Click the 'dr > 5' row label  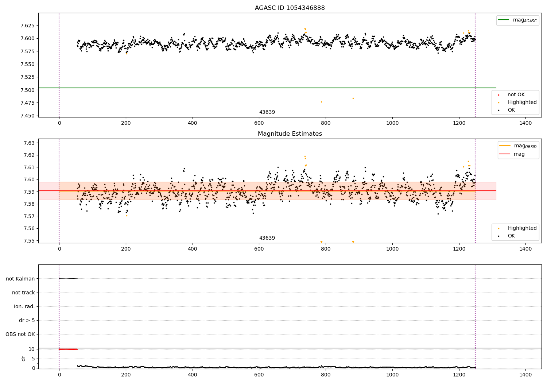[x=27, y=321]
